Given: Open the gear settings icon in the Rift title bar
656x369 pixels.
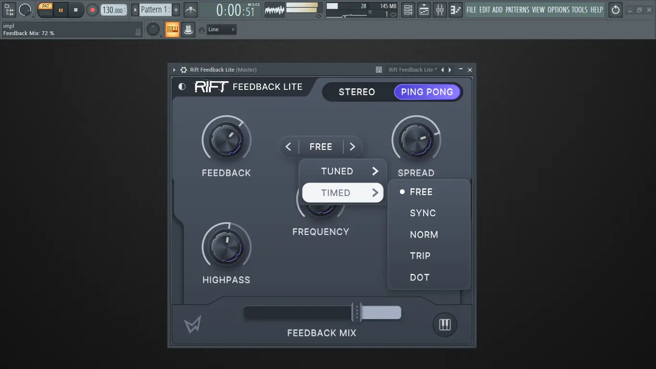Looking at the screenshot, I should point(183,70).
